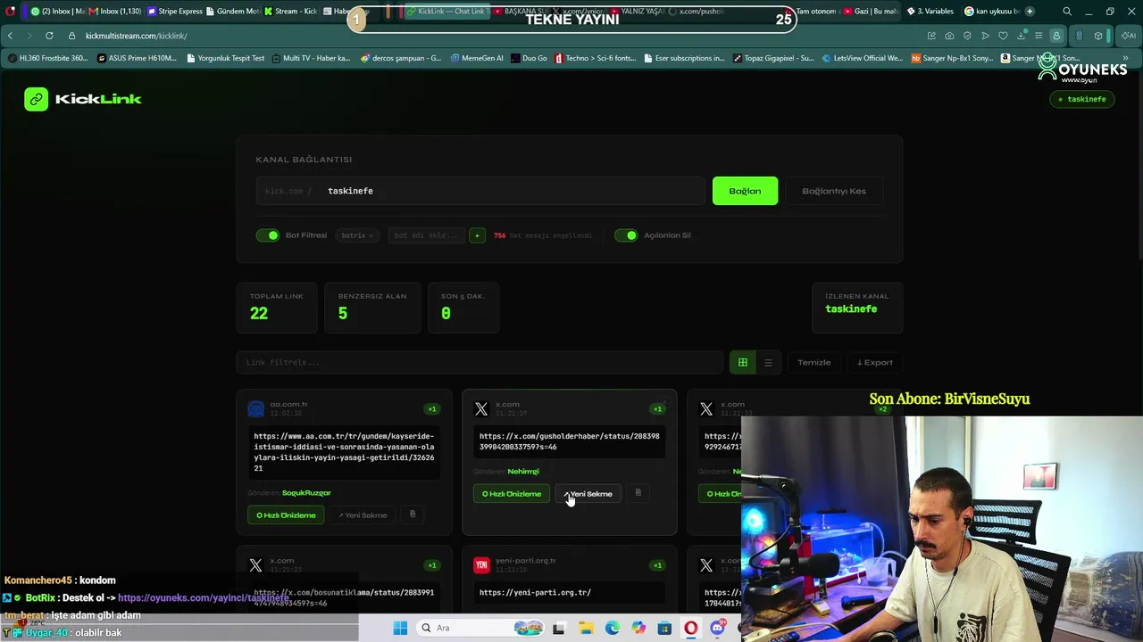Click the aa.com.tr article URL text

[344, 452]
